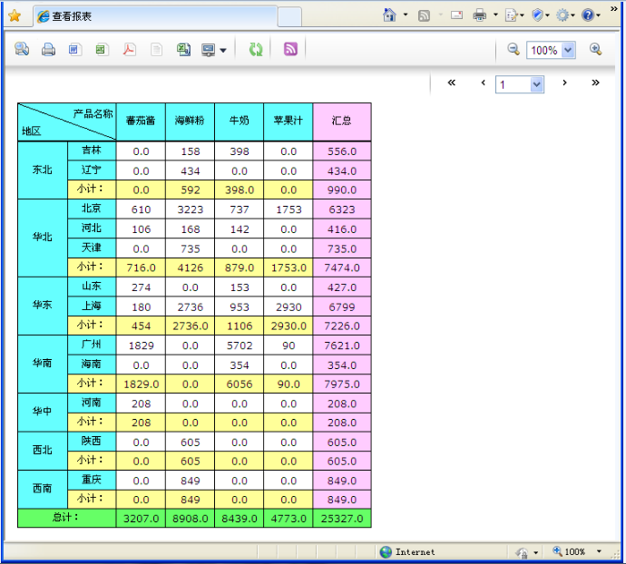Select the 东北 region cell

click(x=43, y=170)
